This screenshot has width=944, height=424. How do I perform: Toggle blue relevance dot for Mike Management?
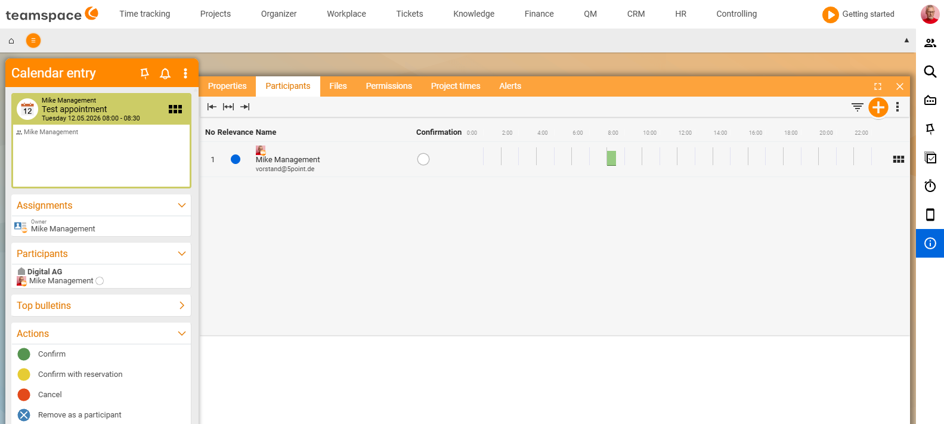pos(236,159)
